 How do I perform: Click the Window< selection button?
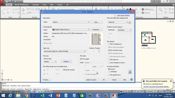[66, 62]
